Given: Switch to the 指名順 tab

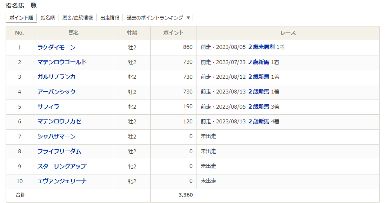Looking at the screenshot, I should tap(48, 18).
